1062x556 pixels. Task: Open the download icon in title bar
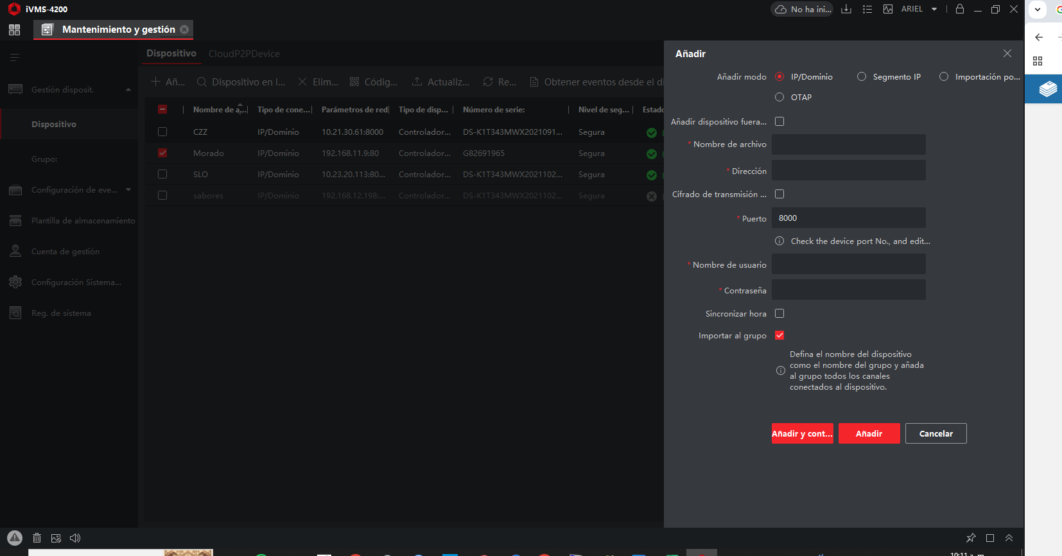846,9
